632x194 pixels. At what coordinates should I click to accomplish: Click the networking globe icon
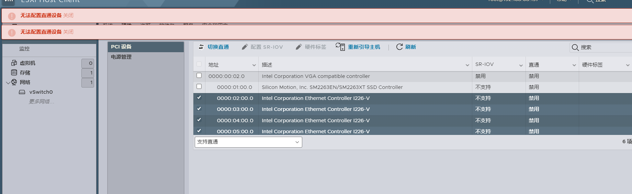14,82
